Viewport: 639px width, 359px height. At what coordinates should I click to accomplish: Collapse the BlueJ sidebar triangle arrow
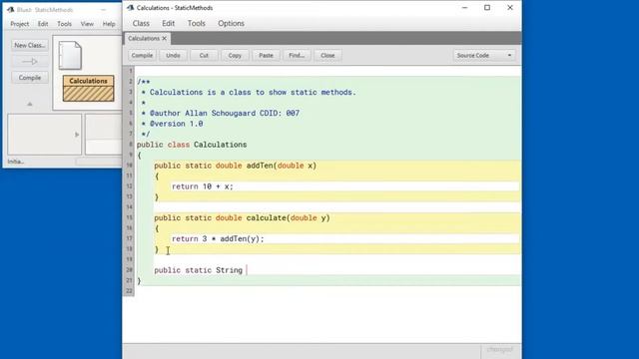[30, 104]
